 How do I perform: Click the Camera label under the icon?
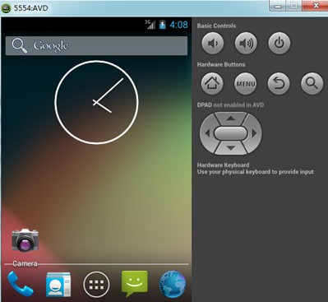[25, 263]
